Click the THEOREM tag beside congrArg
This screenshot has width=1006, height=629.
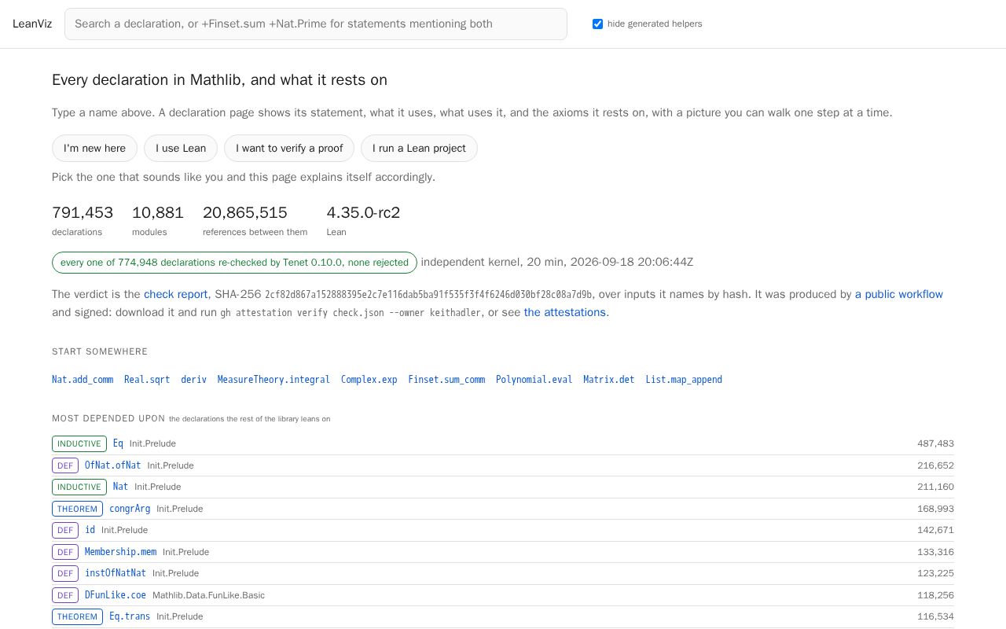tap(77, 509)
